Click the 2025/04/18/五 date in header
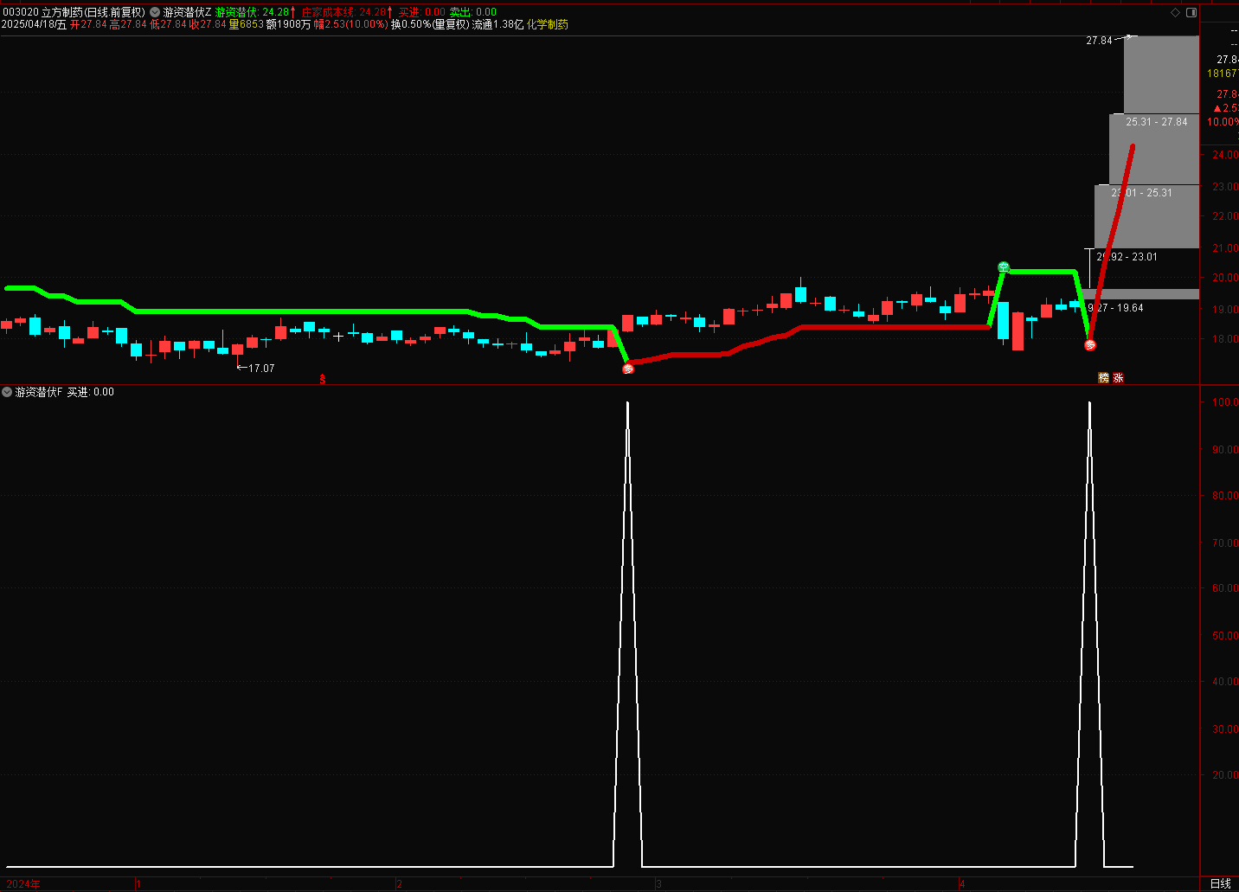This screenshot has width=1239, height=892. click(x=34, y=24)
